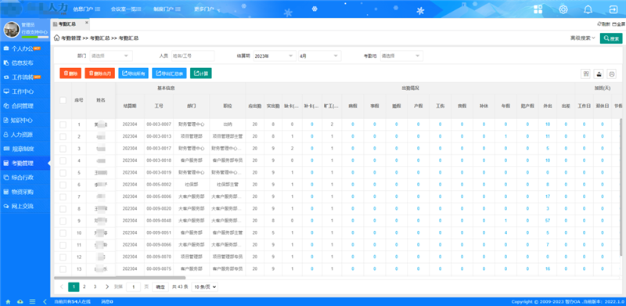
Task: Open the 部门 department dropdown
Action: pos(111,56)
